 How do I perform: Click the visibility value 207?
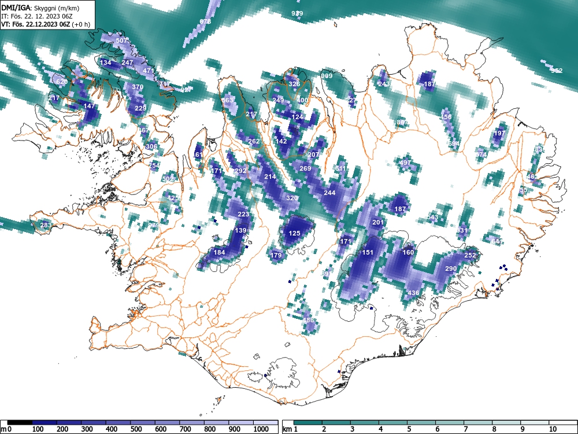coord(313,155)
